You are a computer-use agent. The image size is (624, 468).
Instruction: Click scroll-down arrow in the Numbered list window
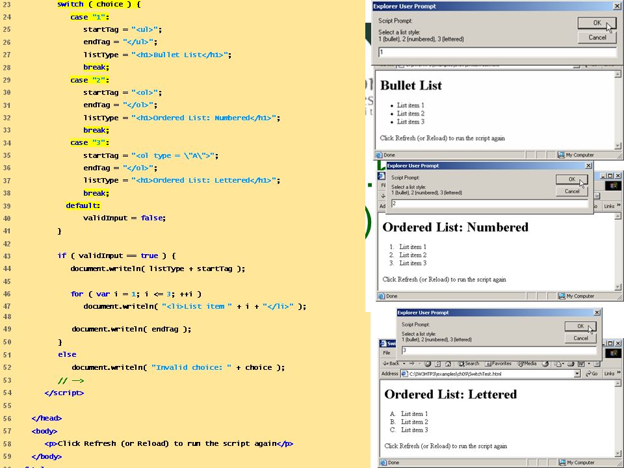click(x=617, y=287)
